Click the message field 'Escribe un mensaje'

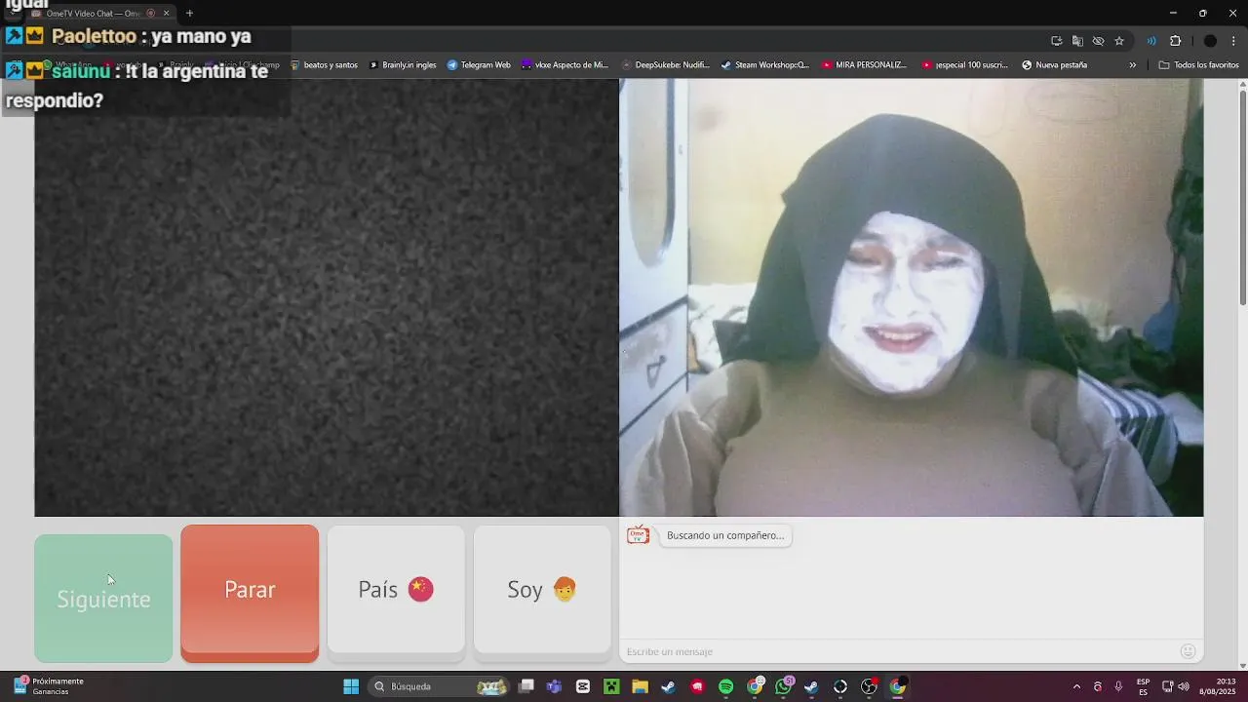tap(897, 651)
